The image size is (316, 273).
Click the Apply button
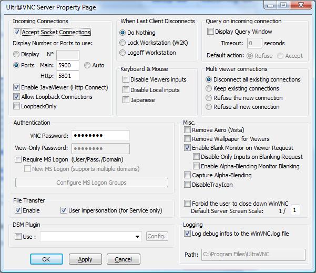pyautogui.click(x=85, y=259)
